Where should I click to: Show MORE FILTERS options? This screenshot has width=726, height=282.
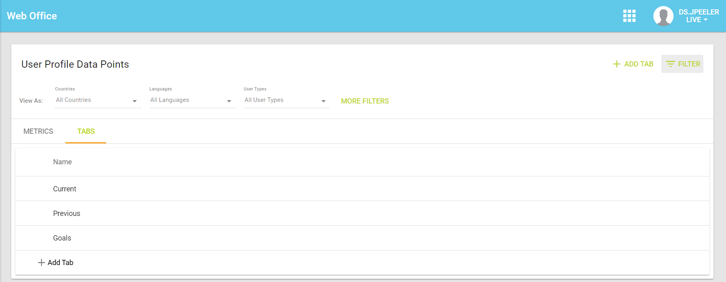point(365,101)
